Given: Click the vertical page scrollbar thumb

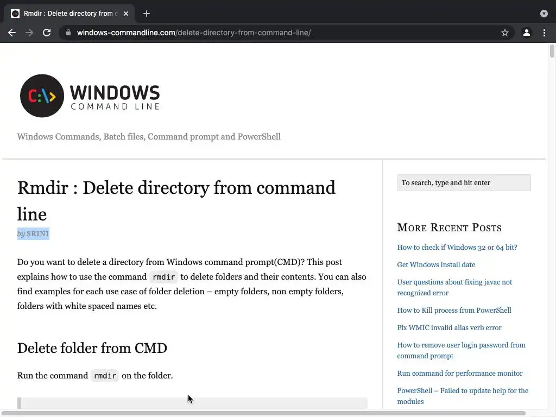Looking at the screenshot, I should [552, 50].
